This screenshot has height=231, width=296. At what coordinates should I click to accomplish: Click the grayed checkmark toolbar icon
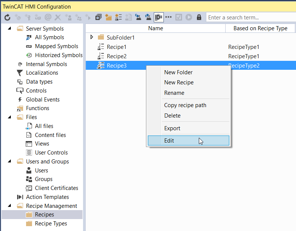[x=179, y=18]
